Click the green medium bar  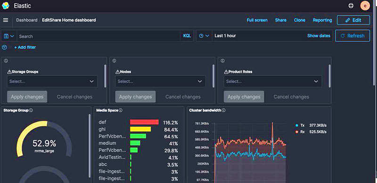[135, 143]
